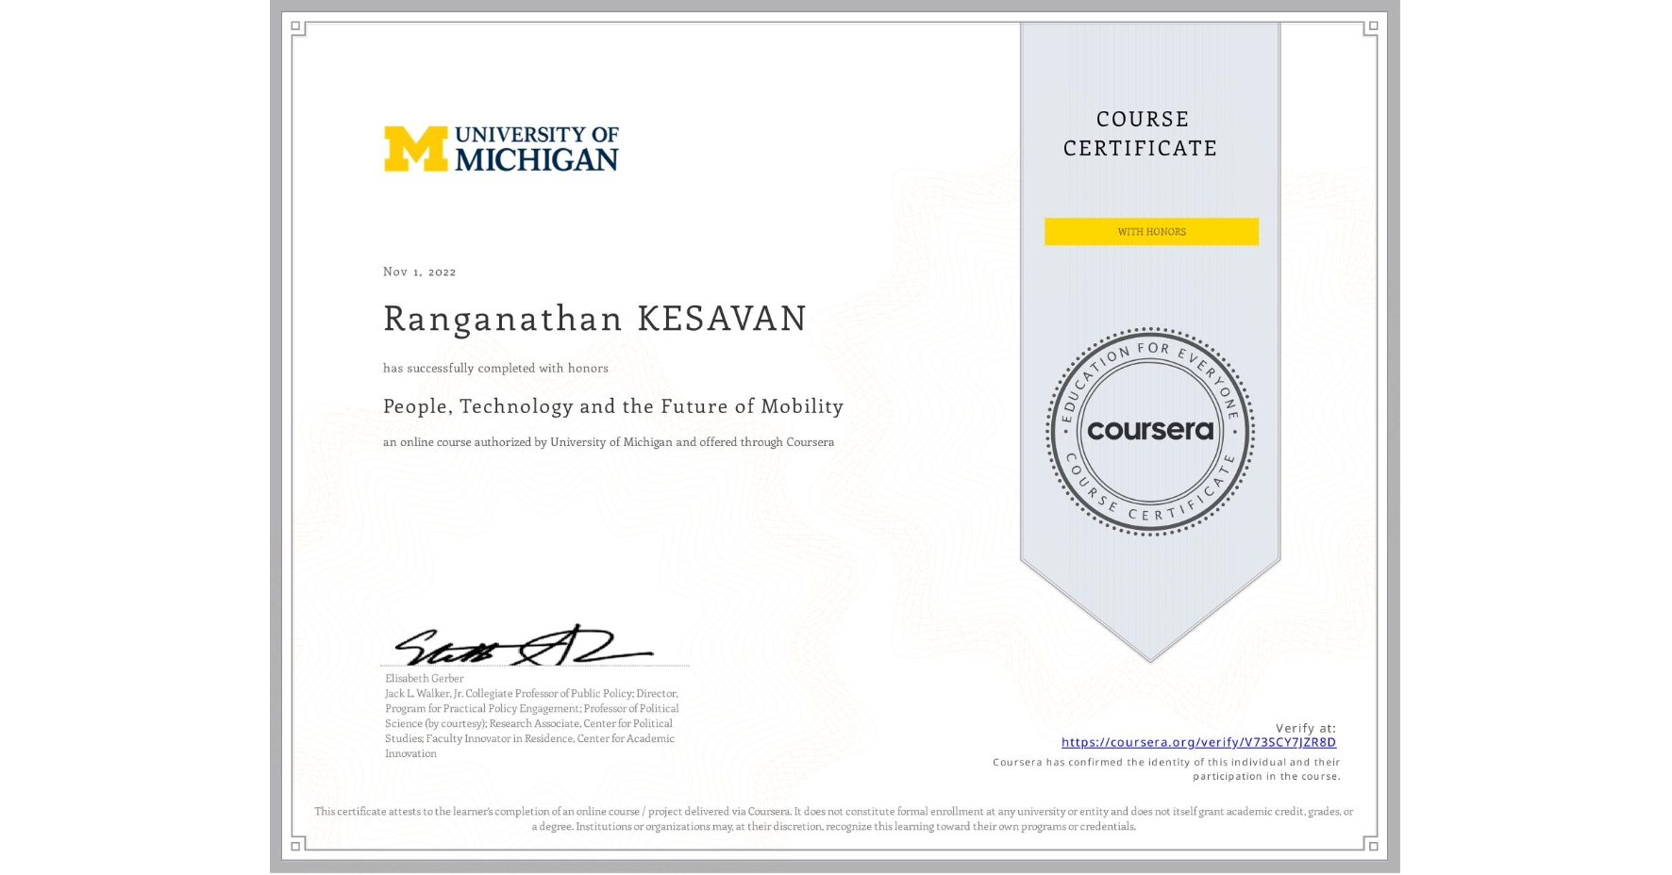
Task: Click the Coursera course certificate seal
Action: [x=1150, y=432]
